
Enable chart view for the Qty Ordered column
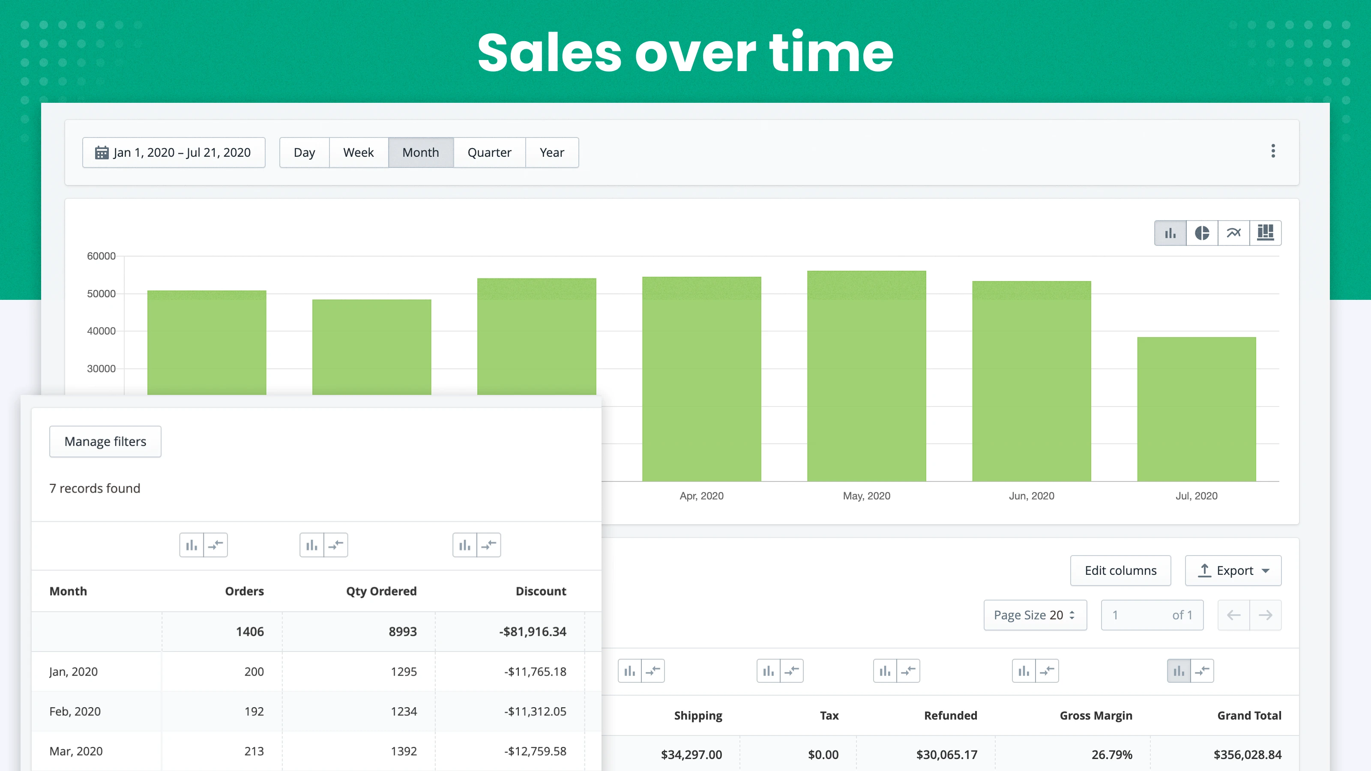point(312,545)
